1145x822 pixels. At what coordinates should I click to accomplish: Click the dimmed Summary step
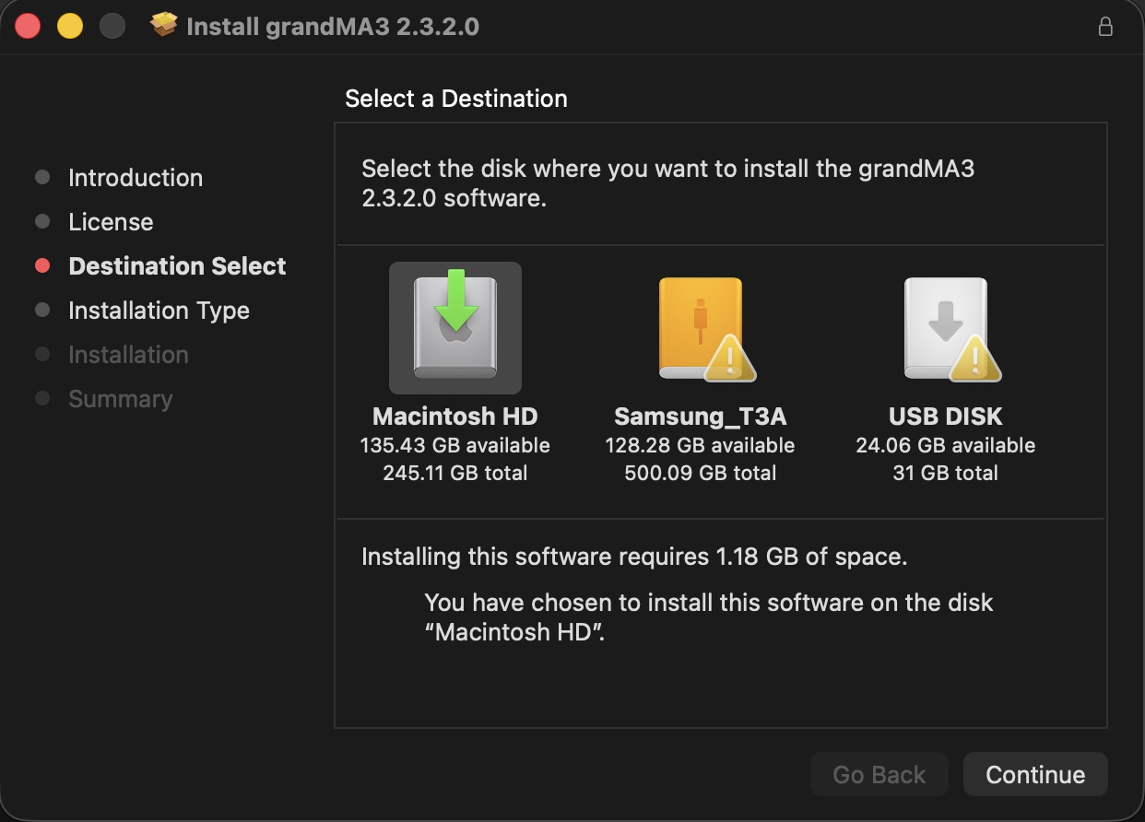point(120,399)
